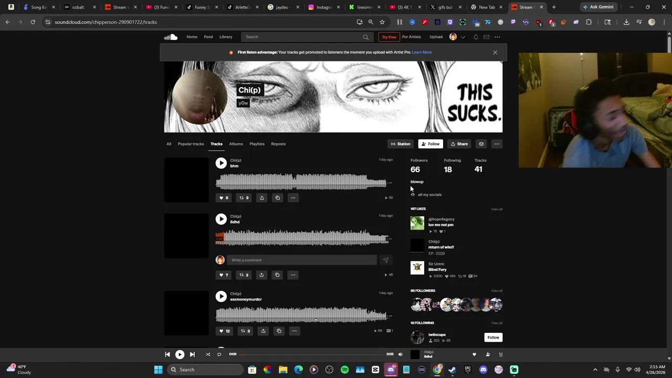Open the For Artists link
672x378 pixels.
click(x=412, y=37)
